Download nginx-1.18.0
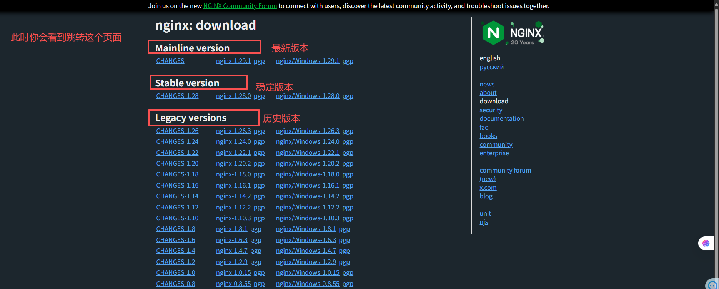Screen dimensions: 719x289 pos(233,174)
